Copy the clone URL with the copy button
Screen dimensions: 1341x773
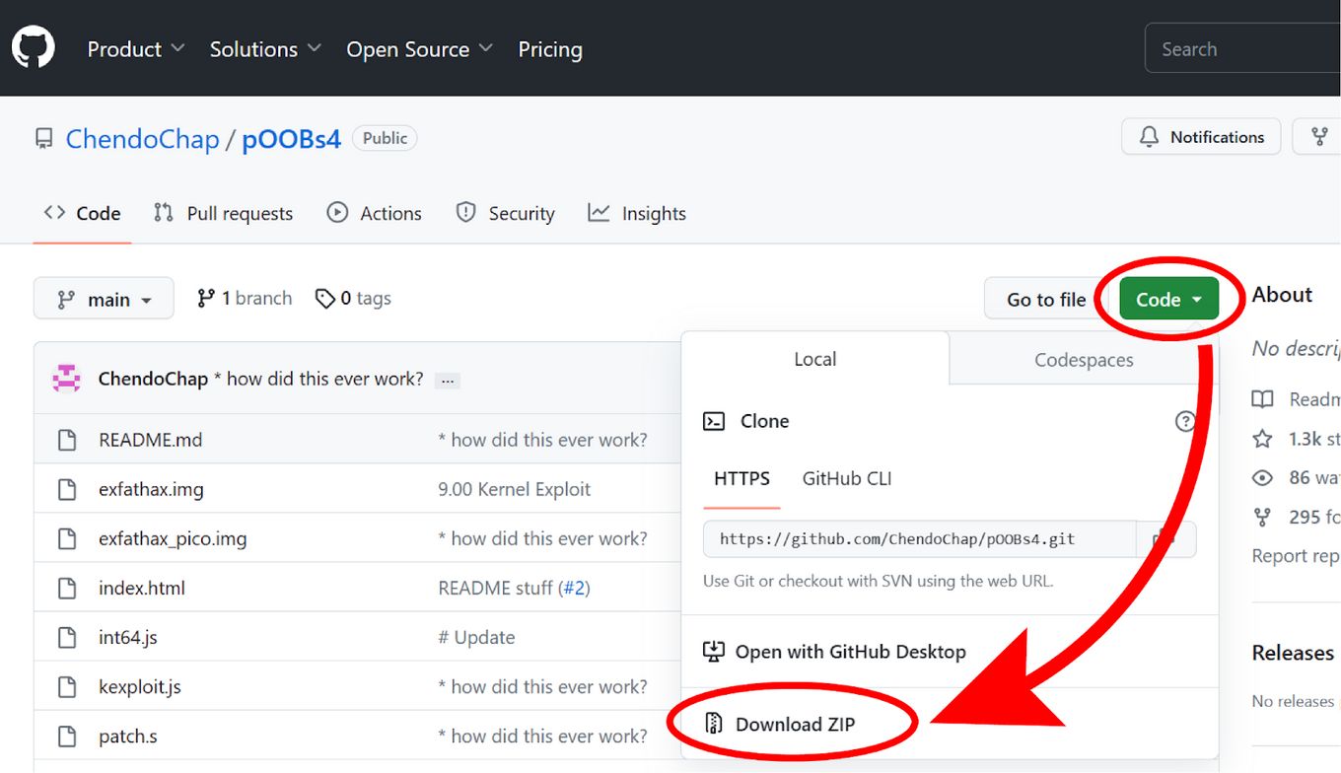[1165, 539]
